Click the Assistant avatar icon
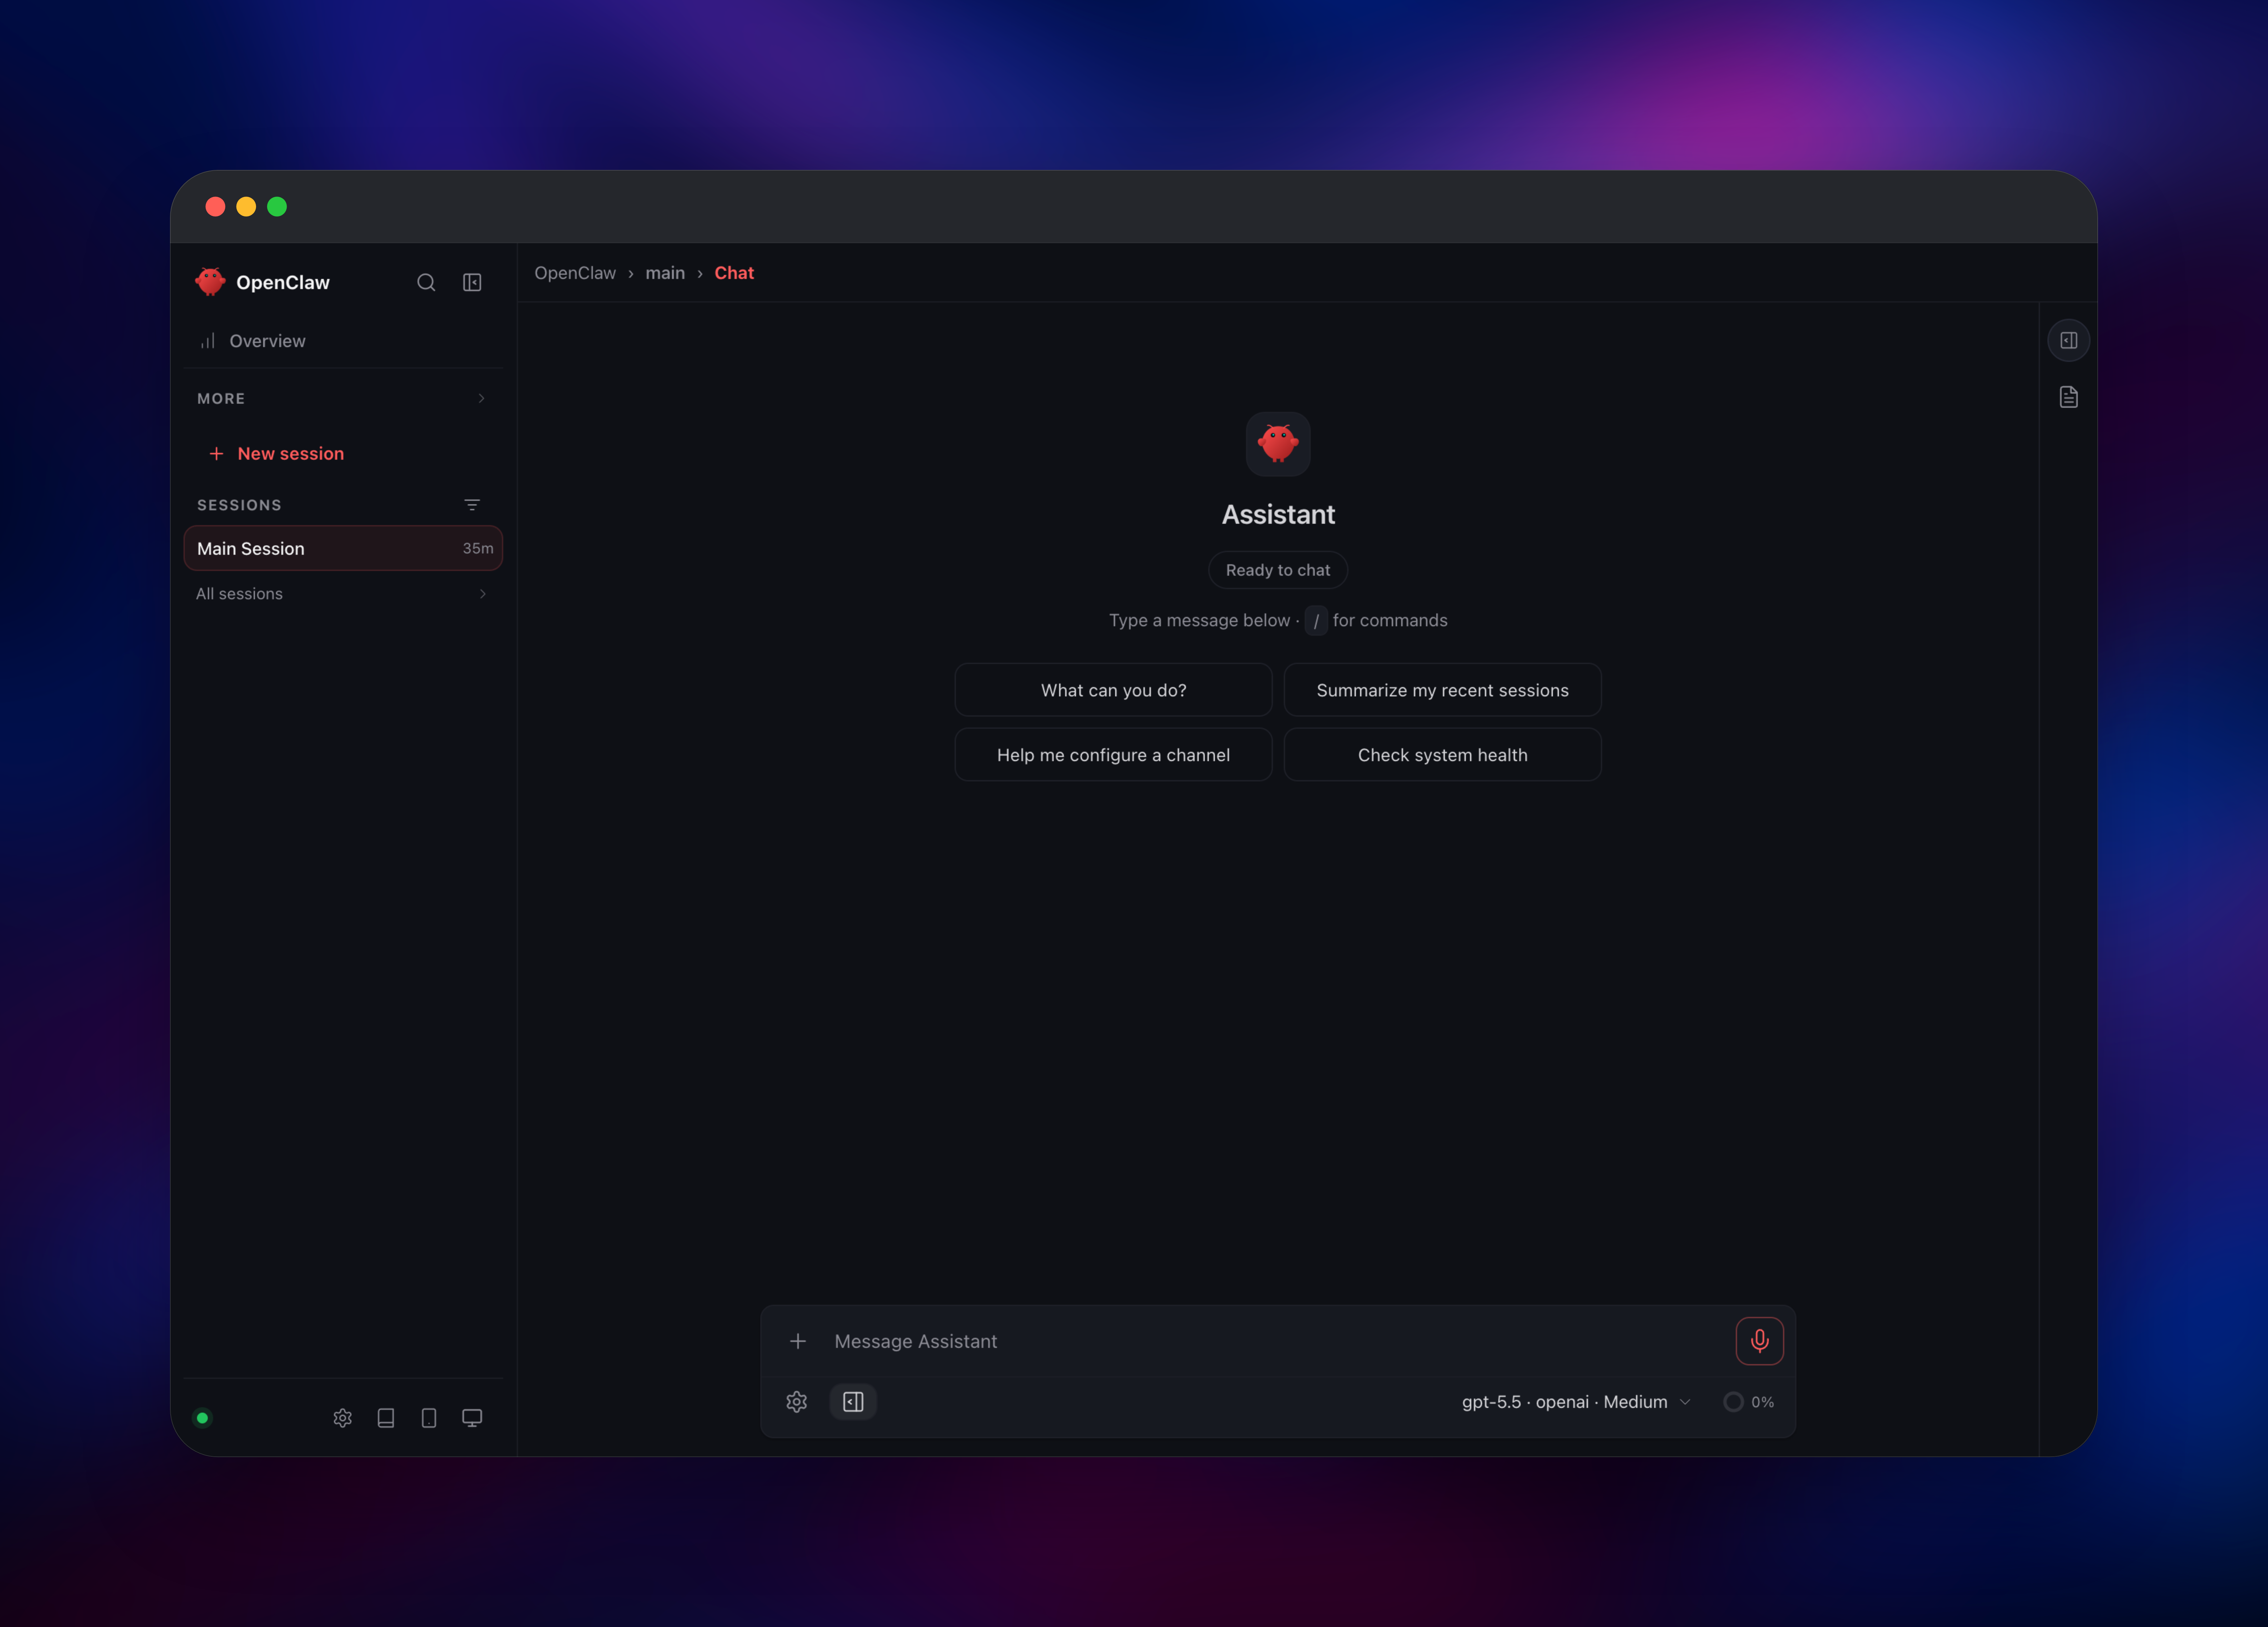 [1278, 444]
